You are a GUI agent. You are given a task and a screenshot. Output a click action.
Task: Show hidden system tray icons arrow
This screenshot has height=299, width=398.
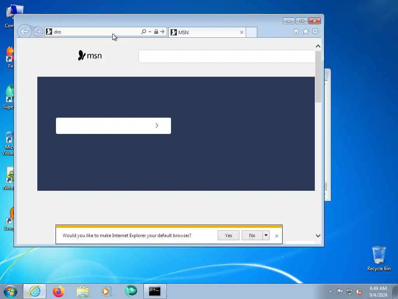[x=330, y=292]
